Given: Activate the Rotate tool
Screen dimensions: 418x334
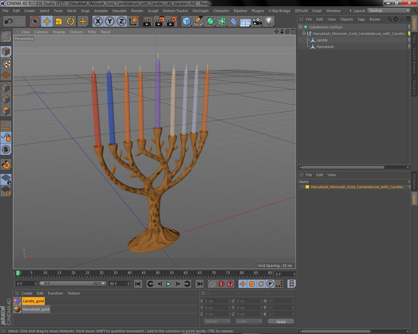Looking at the screenshot, I should click(71, 22).
